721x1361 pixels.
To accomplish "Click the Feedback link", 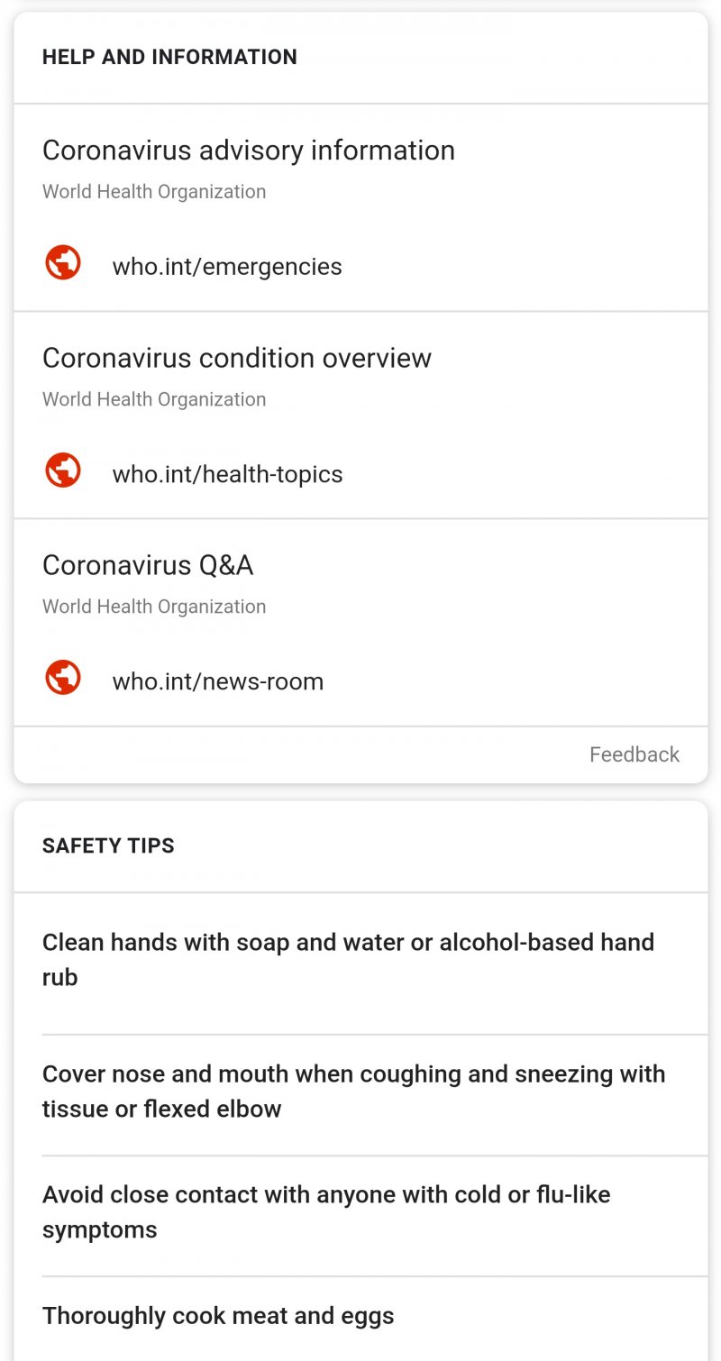I will (634, 754).
